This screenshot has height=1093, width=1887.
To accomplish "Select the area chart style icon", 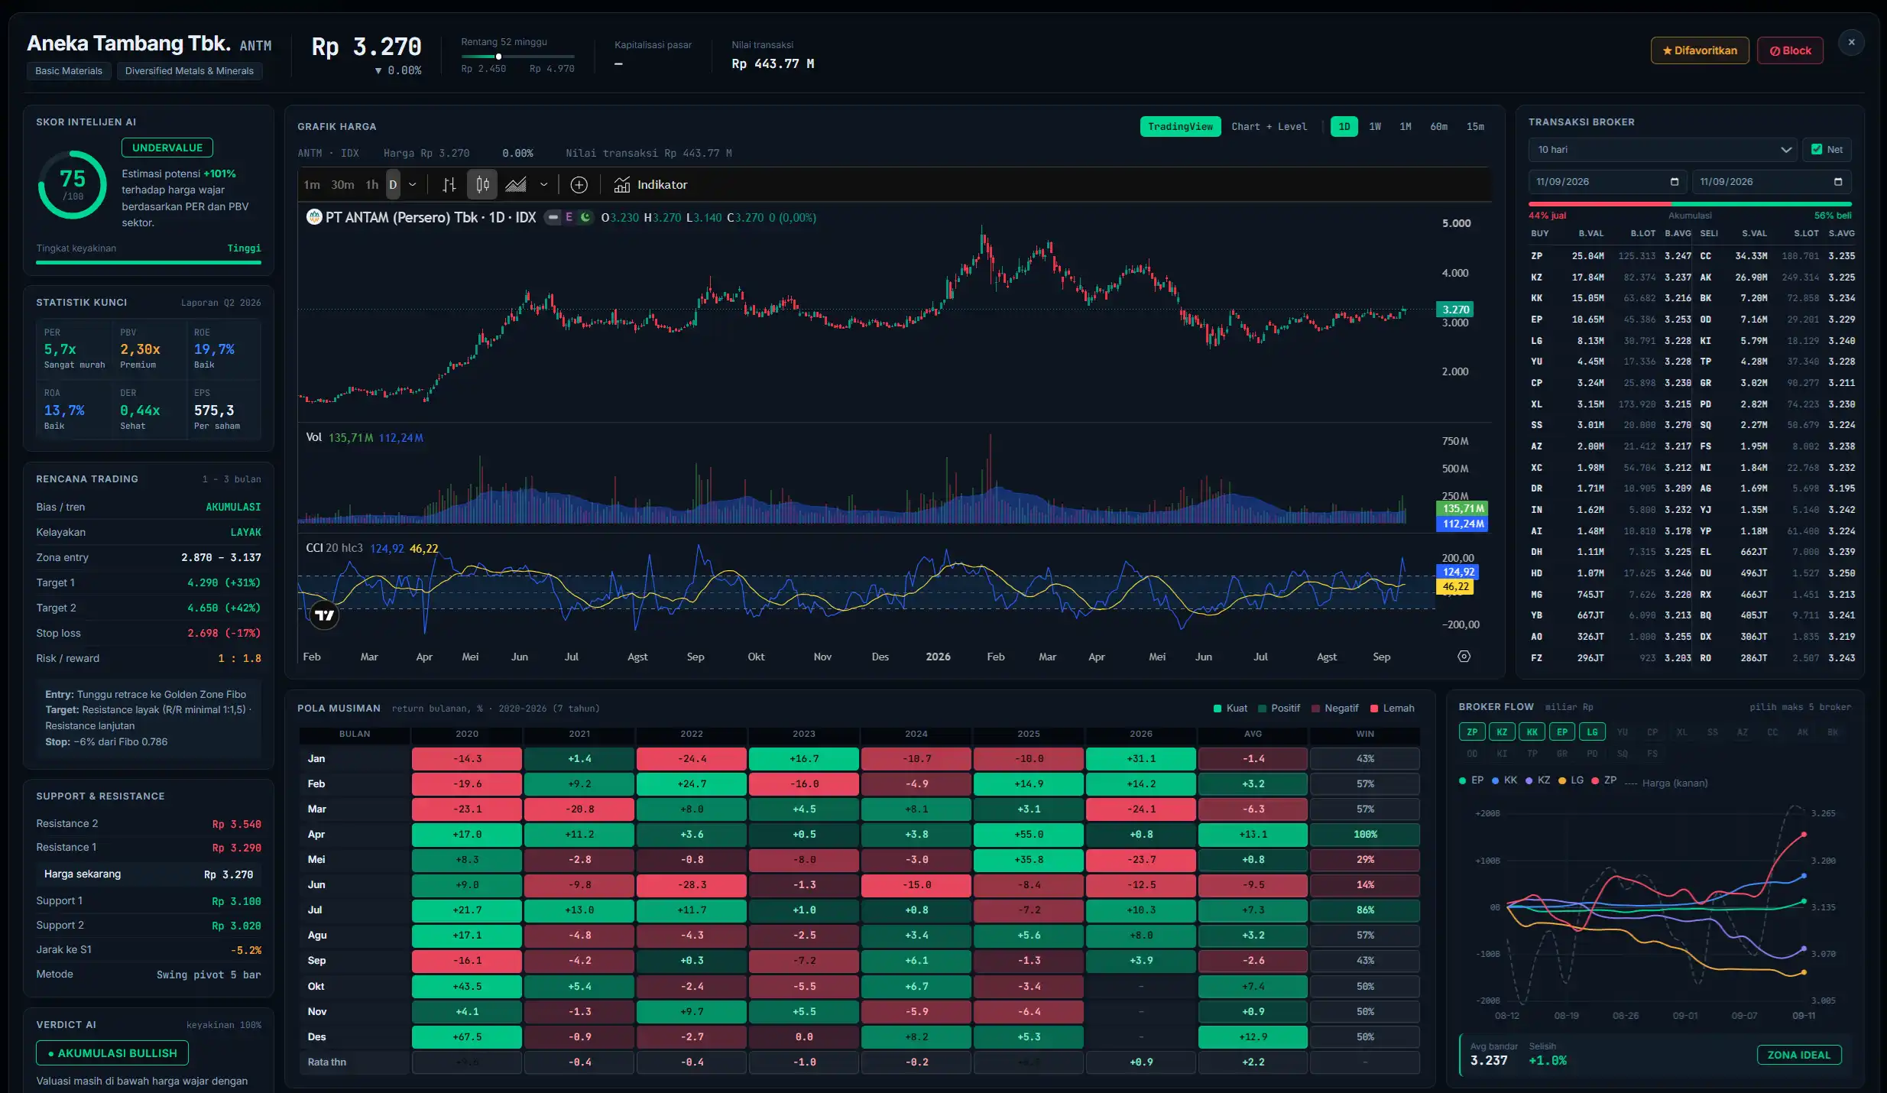I will point(516,185).
